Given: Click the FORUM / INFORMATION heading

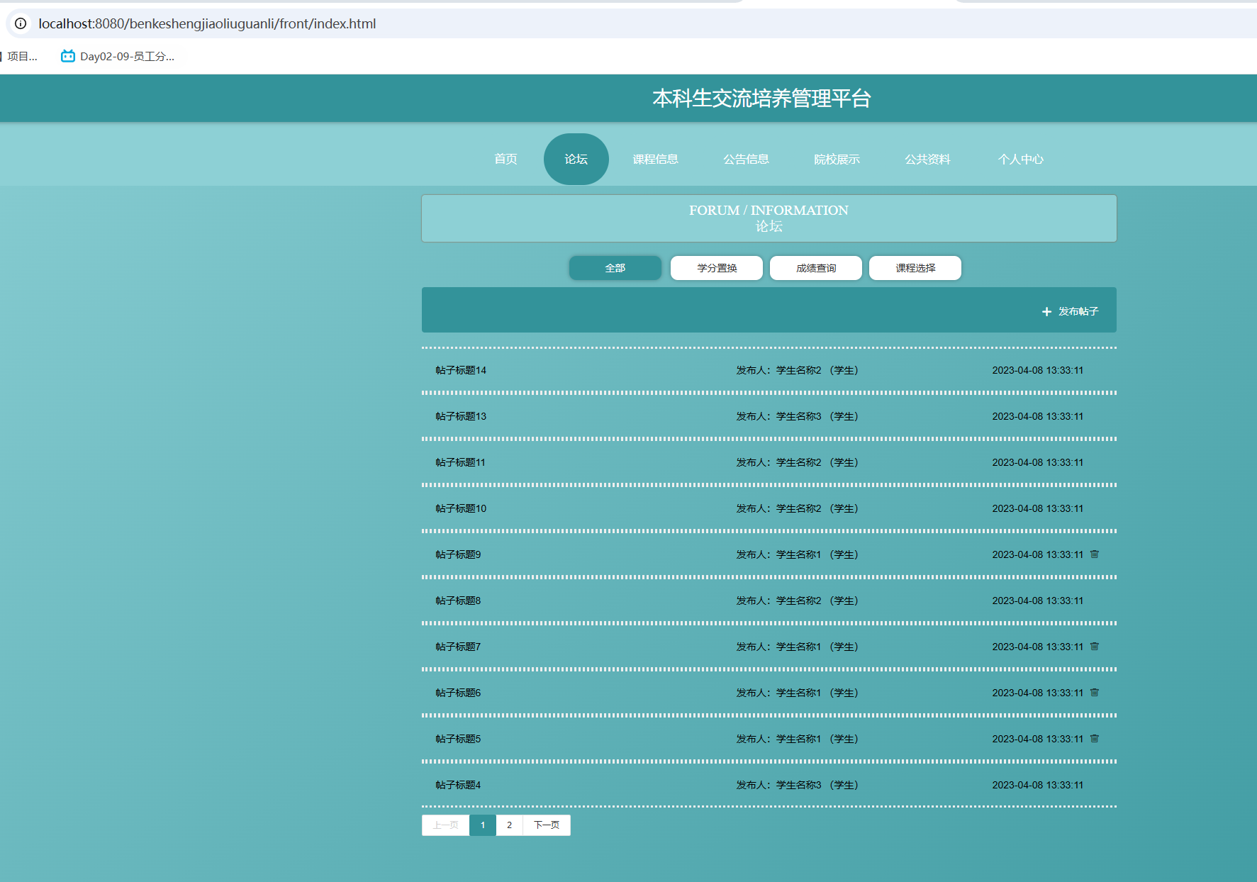Looking at the screenshot, I should (x=769, y=211).
